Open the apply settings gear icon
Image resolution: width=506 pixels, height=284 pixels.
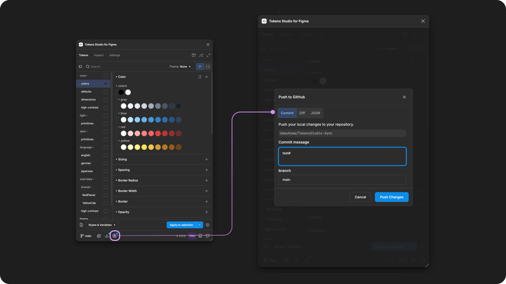point(208,225)
